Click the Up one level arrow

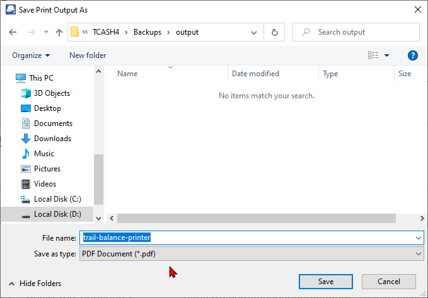pyautogui.click(x=59, y=32)
